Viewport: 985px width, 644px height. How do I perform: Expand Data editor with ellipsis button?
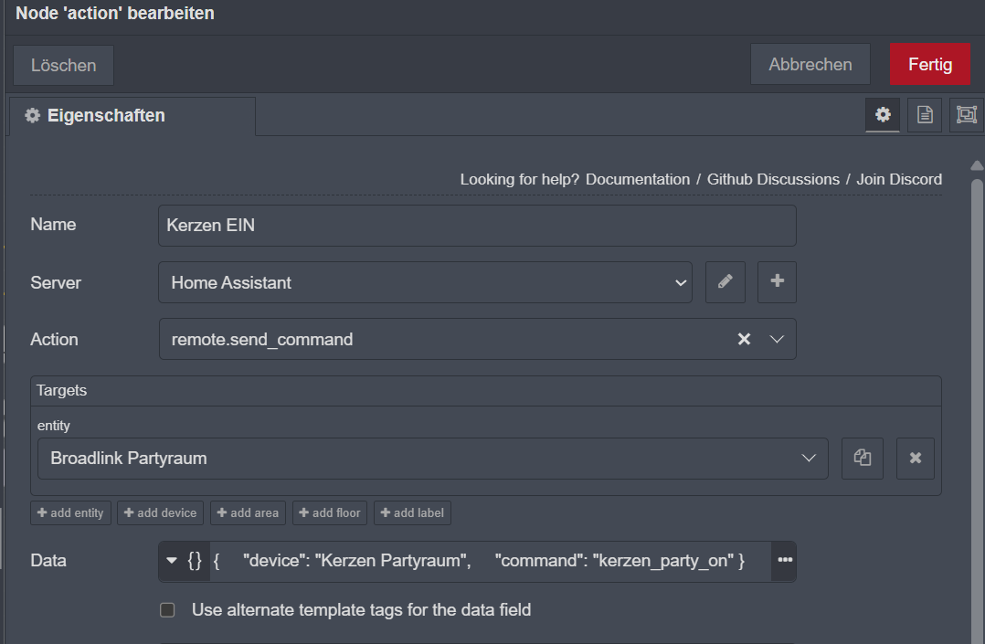pyautogui.click(x=784, y=560)
